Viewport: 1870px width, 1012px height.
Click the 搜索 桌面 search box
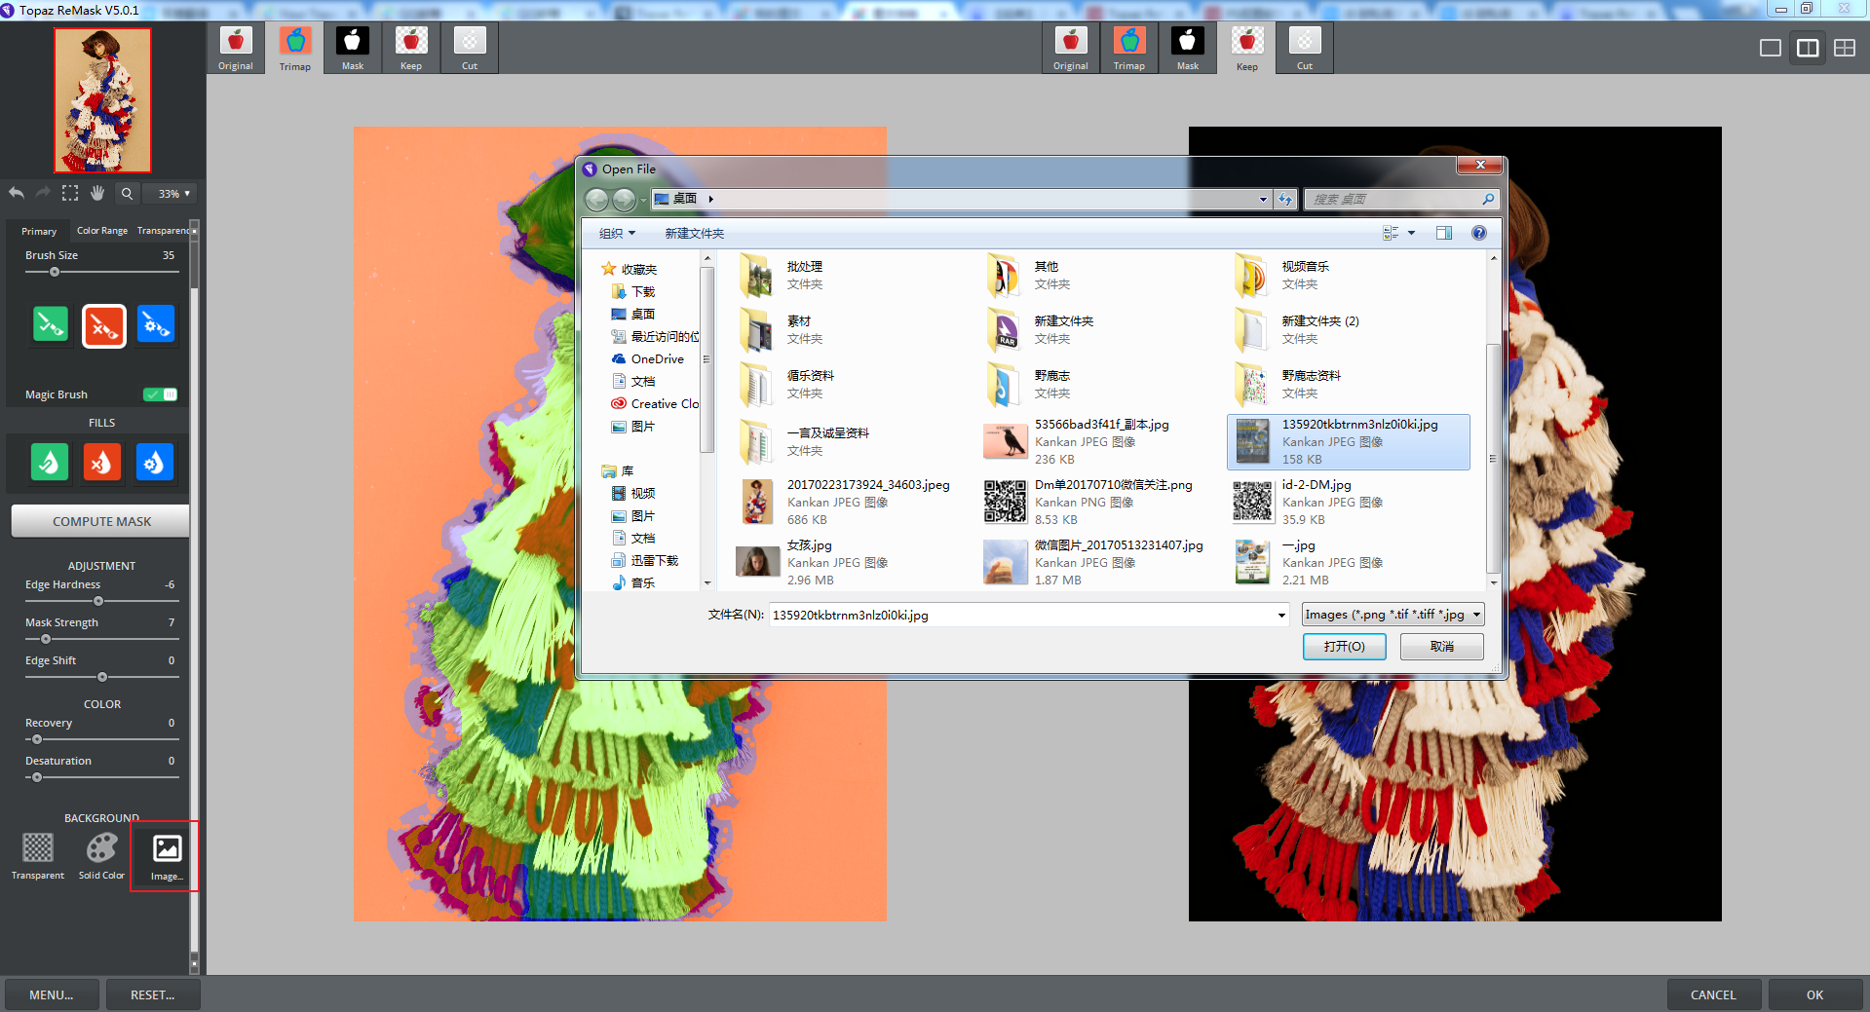tap(1400, 199)
